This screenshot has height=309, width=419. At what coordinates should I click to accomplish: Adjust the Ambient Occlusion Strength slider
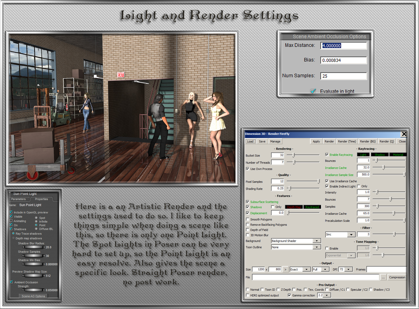[34, 290]
